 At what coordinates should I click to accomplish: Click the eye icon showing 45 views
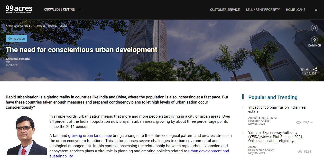pyautogui.click(x=302, y=69)
